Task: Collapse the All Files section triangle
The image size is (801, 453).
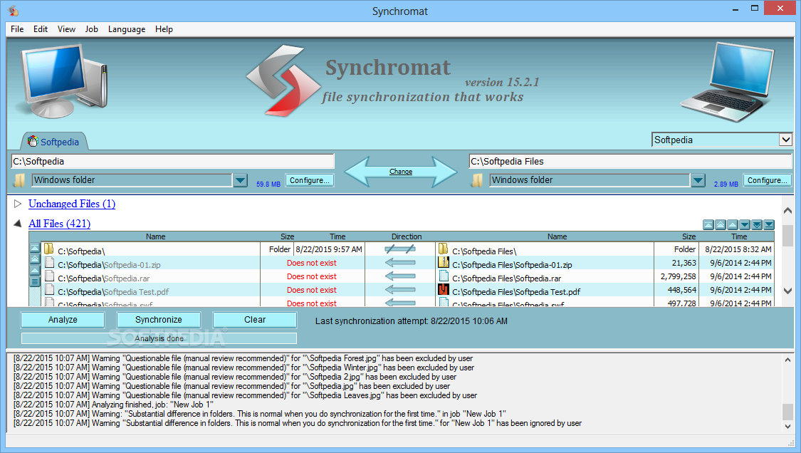Action: click(18, 224)
